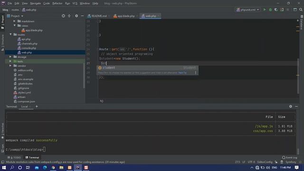
Task: Switch to Chrome in the taskbar
Action: (53, 168)
